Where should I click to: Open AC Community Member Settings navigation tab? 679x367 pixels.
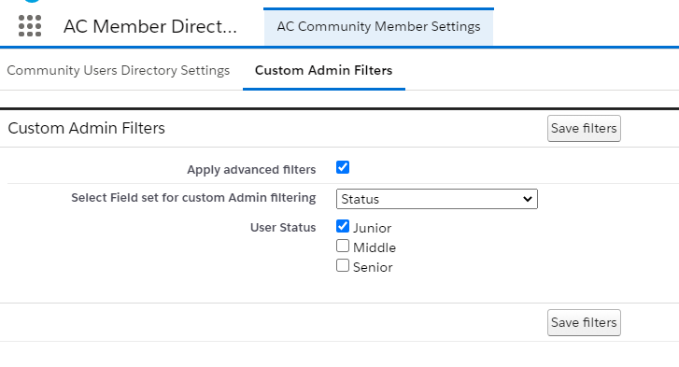[x=378, y=26]
